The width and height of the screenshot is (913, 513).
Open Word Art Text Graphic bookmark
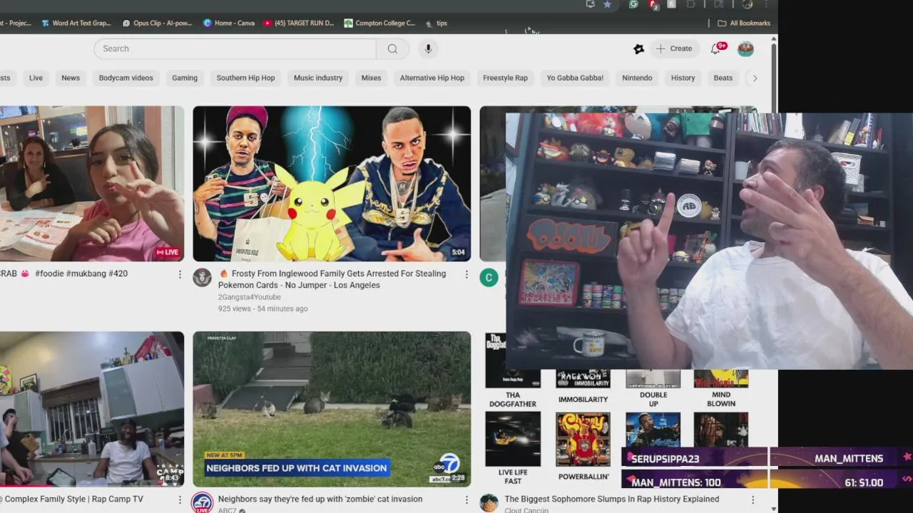76,23
